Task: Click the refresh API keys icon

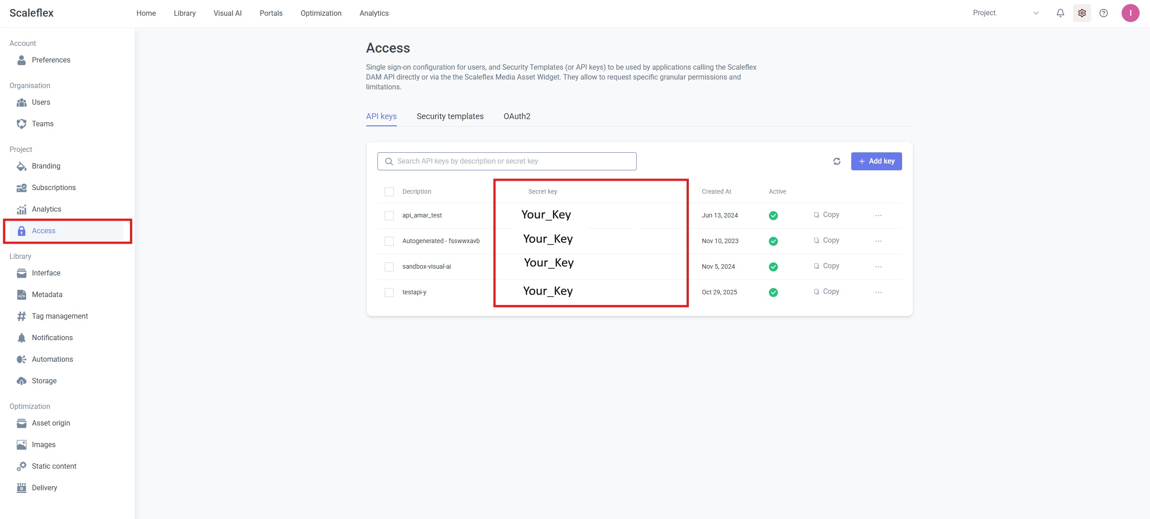Action: click(836, 161)
